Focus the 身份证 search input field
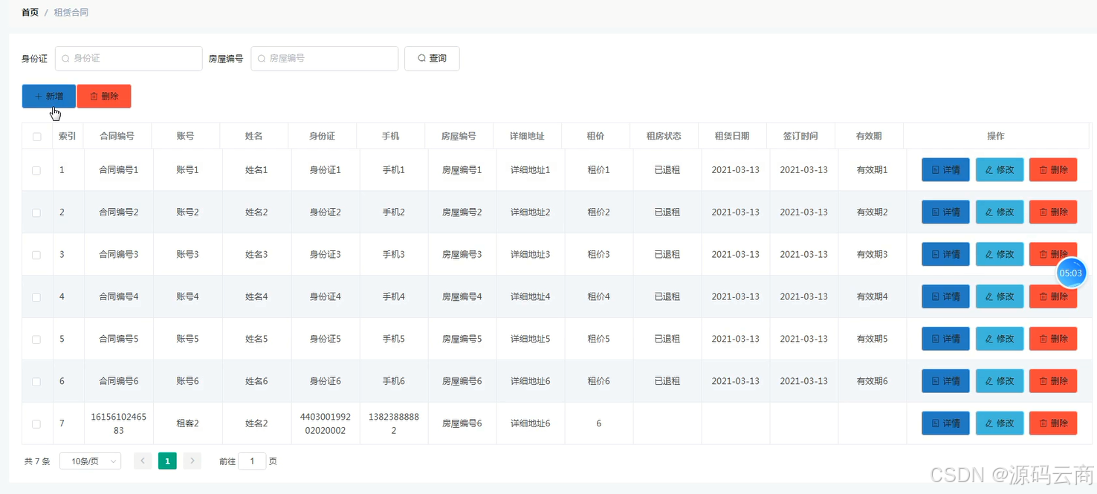 tap(129, 58)
